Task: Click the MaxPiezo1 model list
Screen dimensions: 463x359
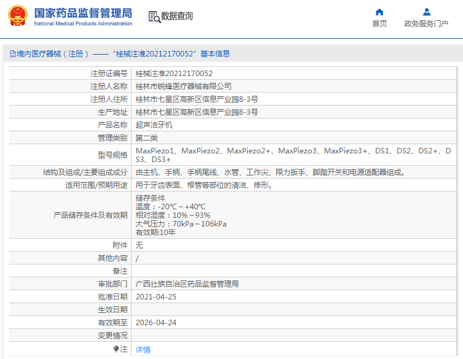Action: [293, 155]
